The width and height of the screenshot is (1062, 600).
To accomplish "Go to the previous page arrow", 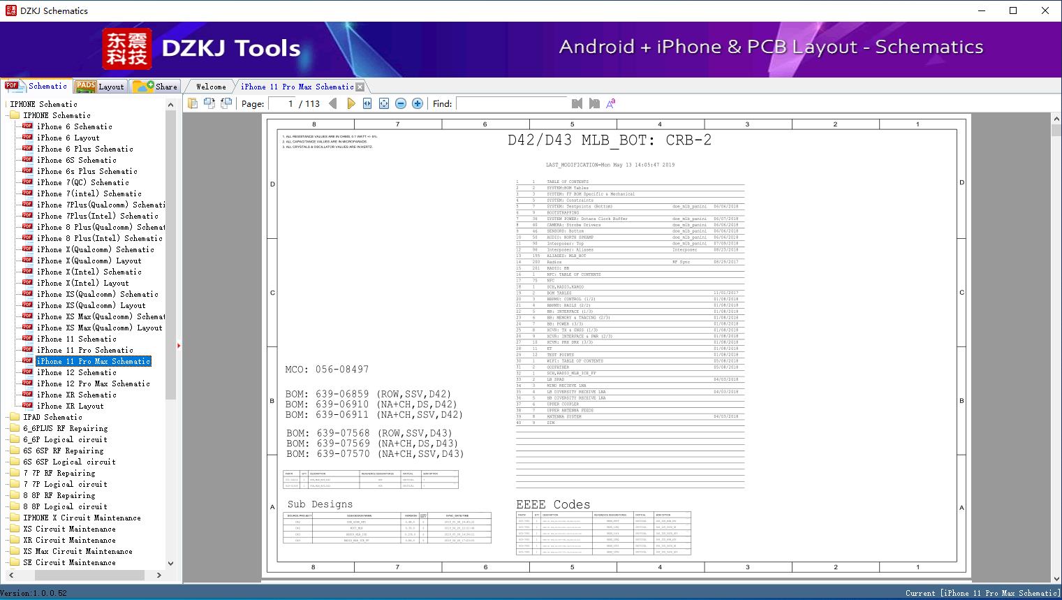I will (333, 103).
